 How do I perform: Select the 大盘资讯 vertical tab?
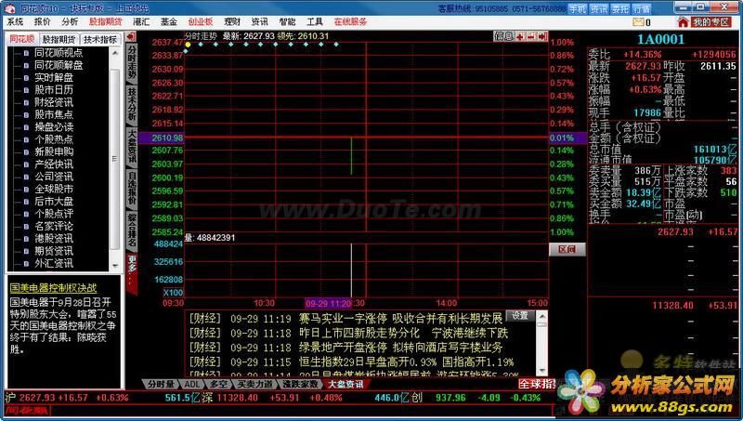(132, 146)
